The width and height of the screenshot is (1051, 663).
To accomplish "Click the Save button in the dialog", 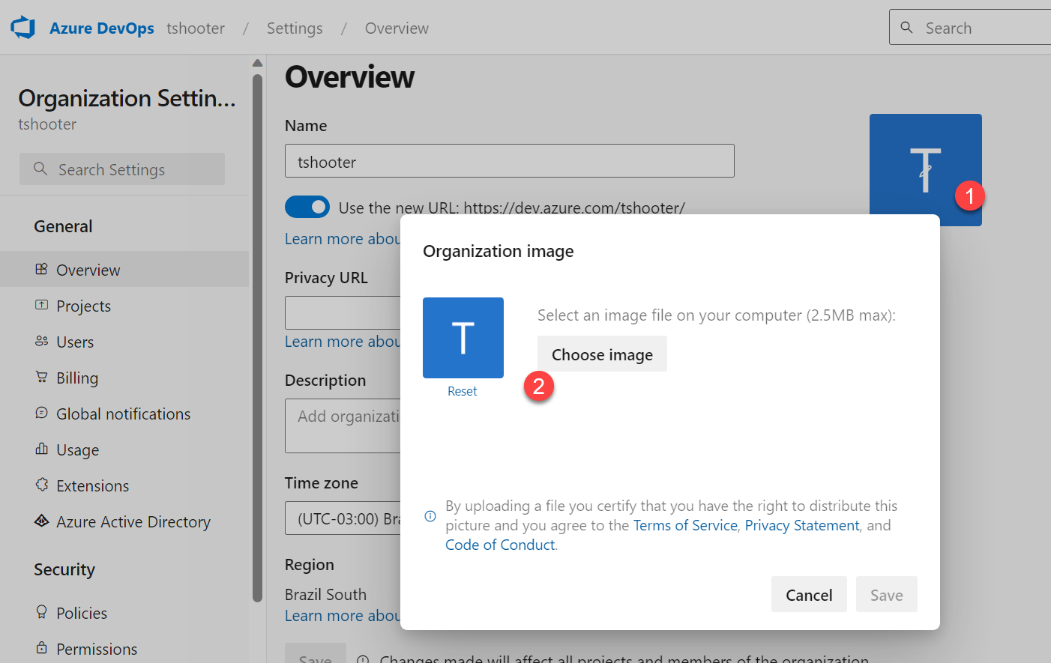I will (887, 595).
